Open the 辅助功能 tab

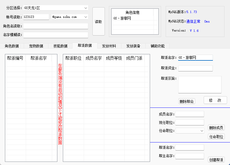[158, 46]
